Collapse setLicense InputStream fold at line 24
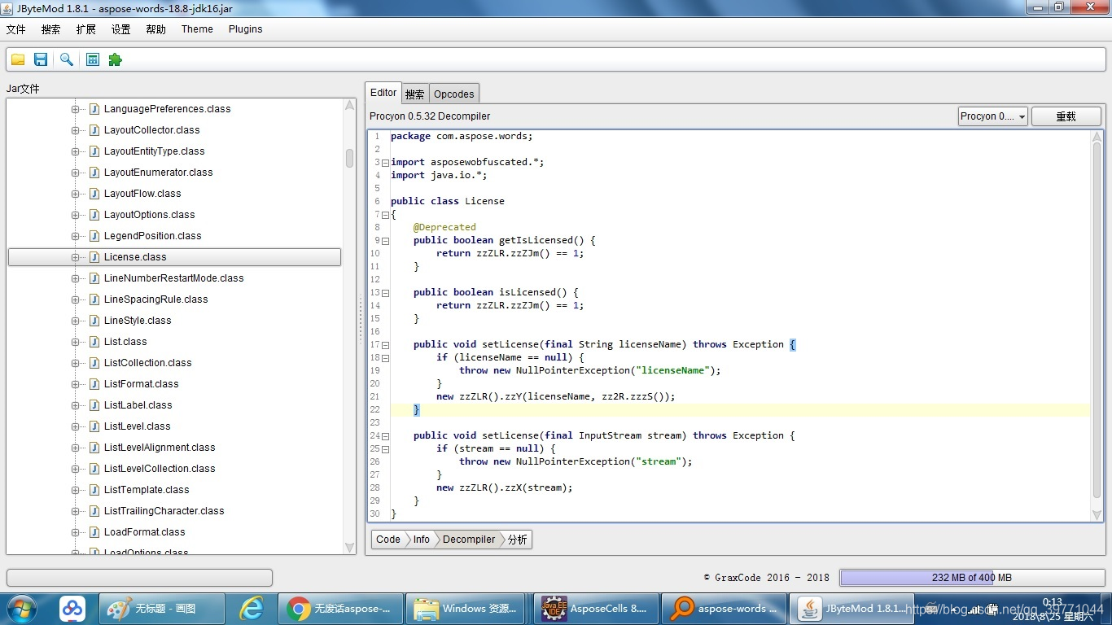 385,436
